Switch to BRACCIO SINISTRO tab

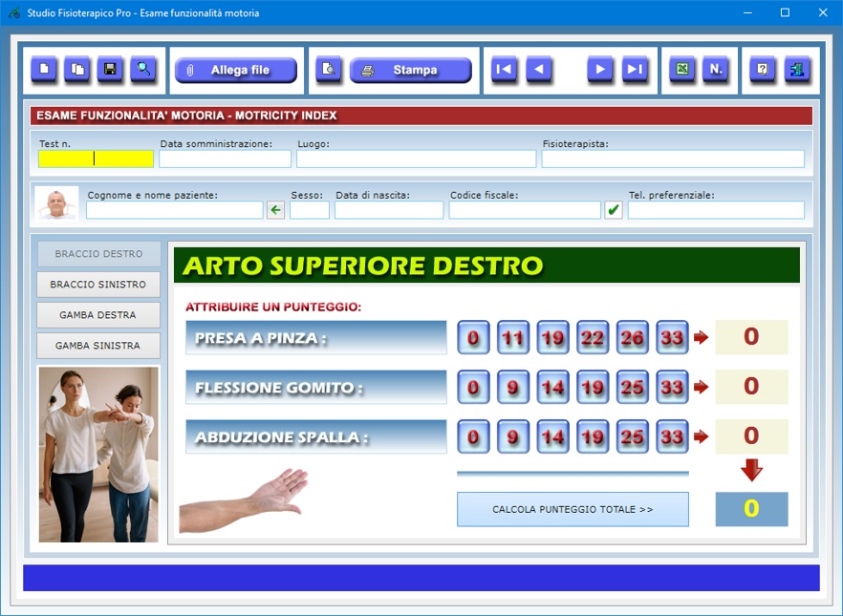click(x=98, y=284)
